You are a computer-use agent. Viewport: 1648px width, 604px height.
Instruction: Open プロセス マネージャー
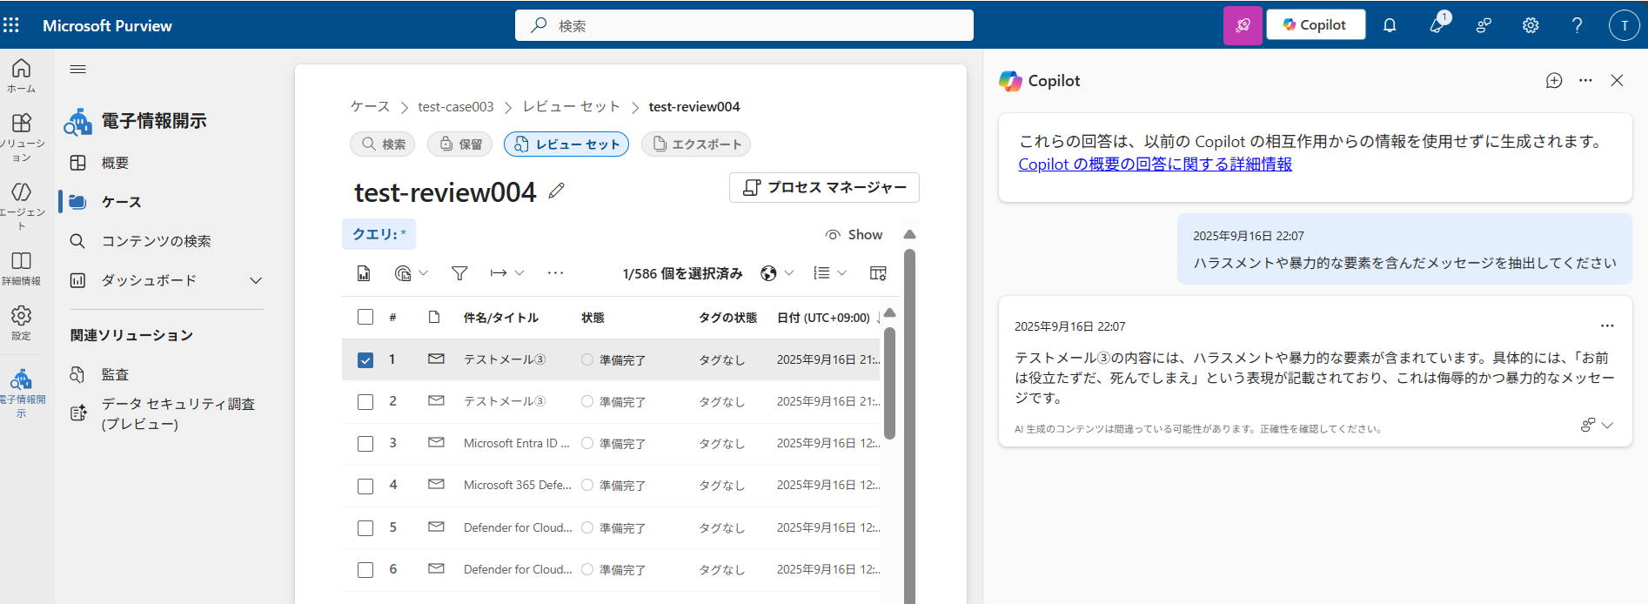click(x=824, y=187)
